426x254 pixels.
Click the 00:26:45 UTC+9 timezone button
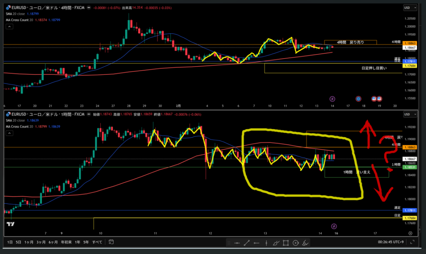click(x=392, y=242)
